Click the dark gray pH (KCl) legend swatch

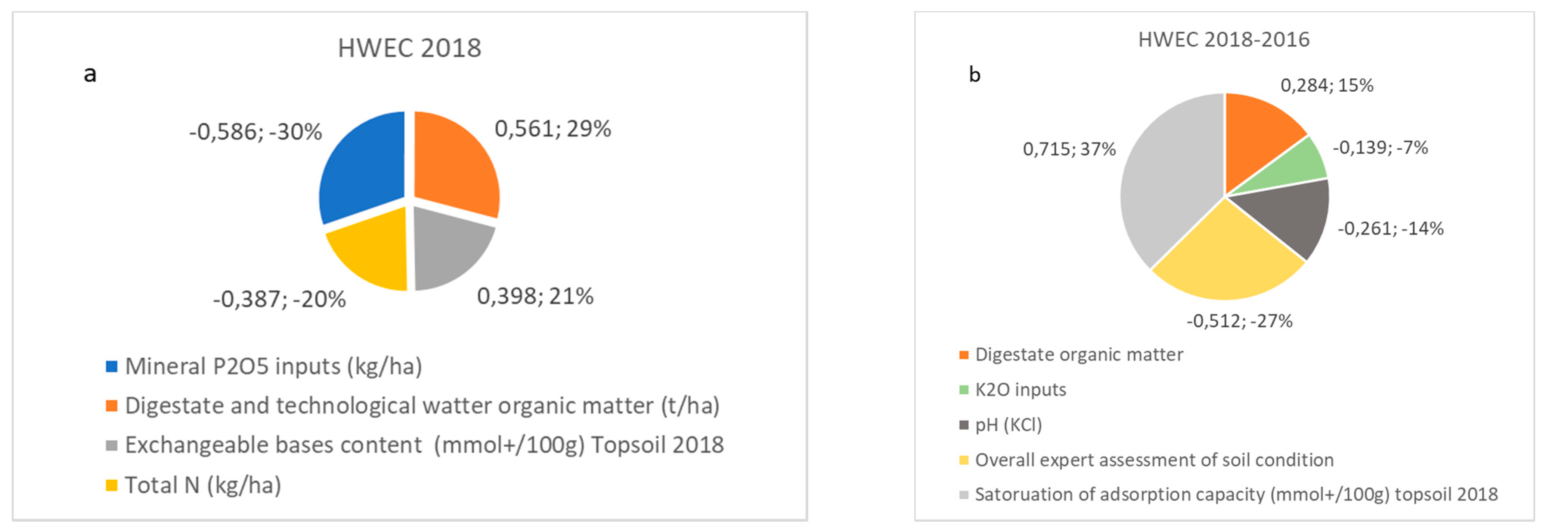click(x=964, y=425)
